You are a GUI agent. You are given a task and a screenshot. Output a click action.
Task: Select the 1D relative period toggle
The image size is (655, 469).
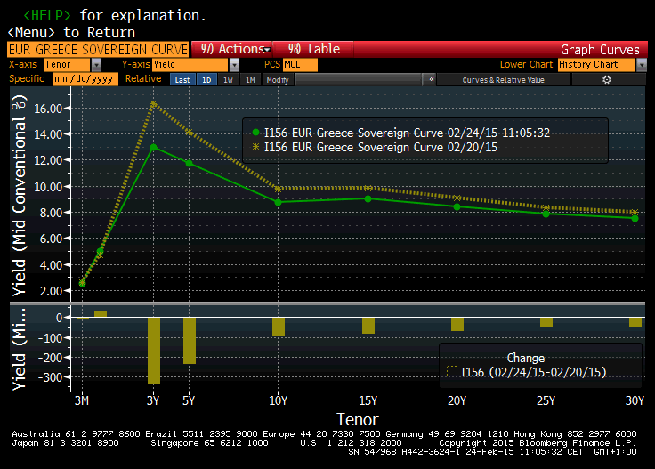click(x=206, y=79)
